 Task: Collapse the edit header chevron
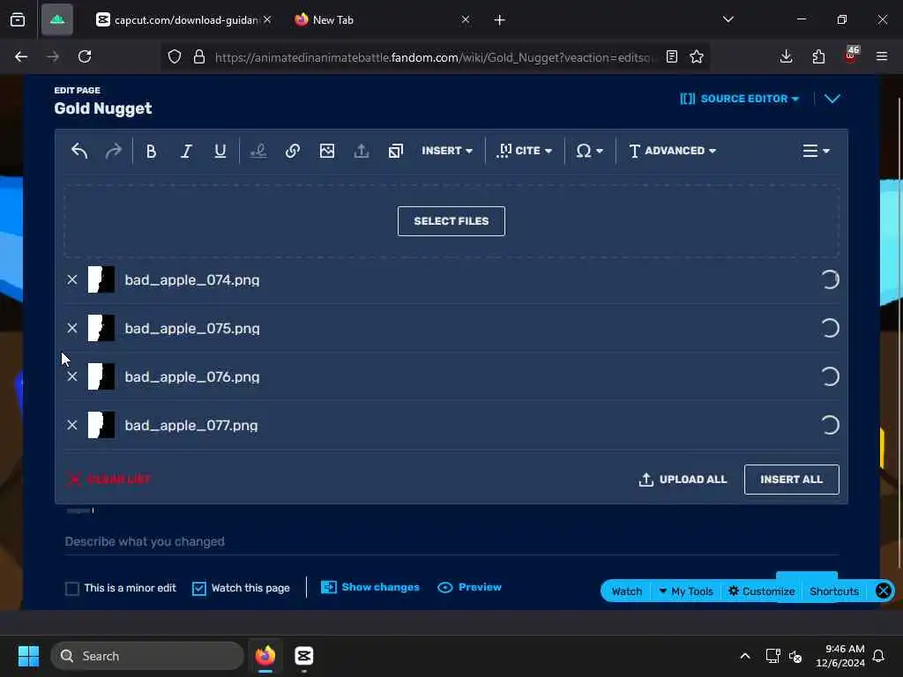coord(832,99)
